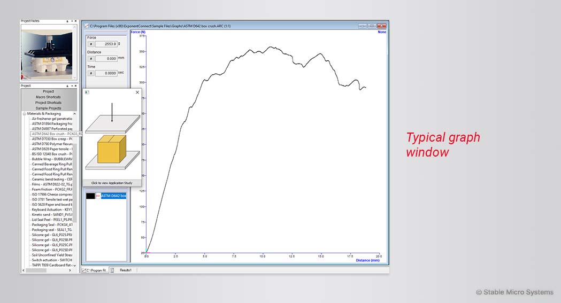
Task: Open ASTM D828 Paper tensile sample
Action: pyautogui.click(x=52, y=149)
